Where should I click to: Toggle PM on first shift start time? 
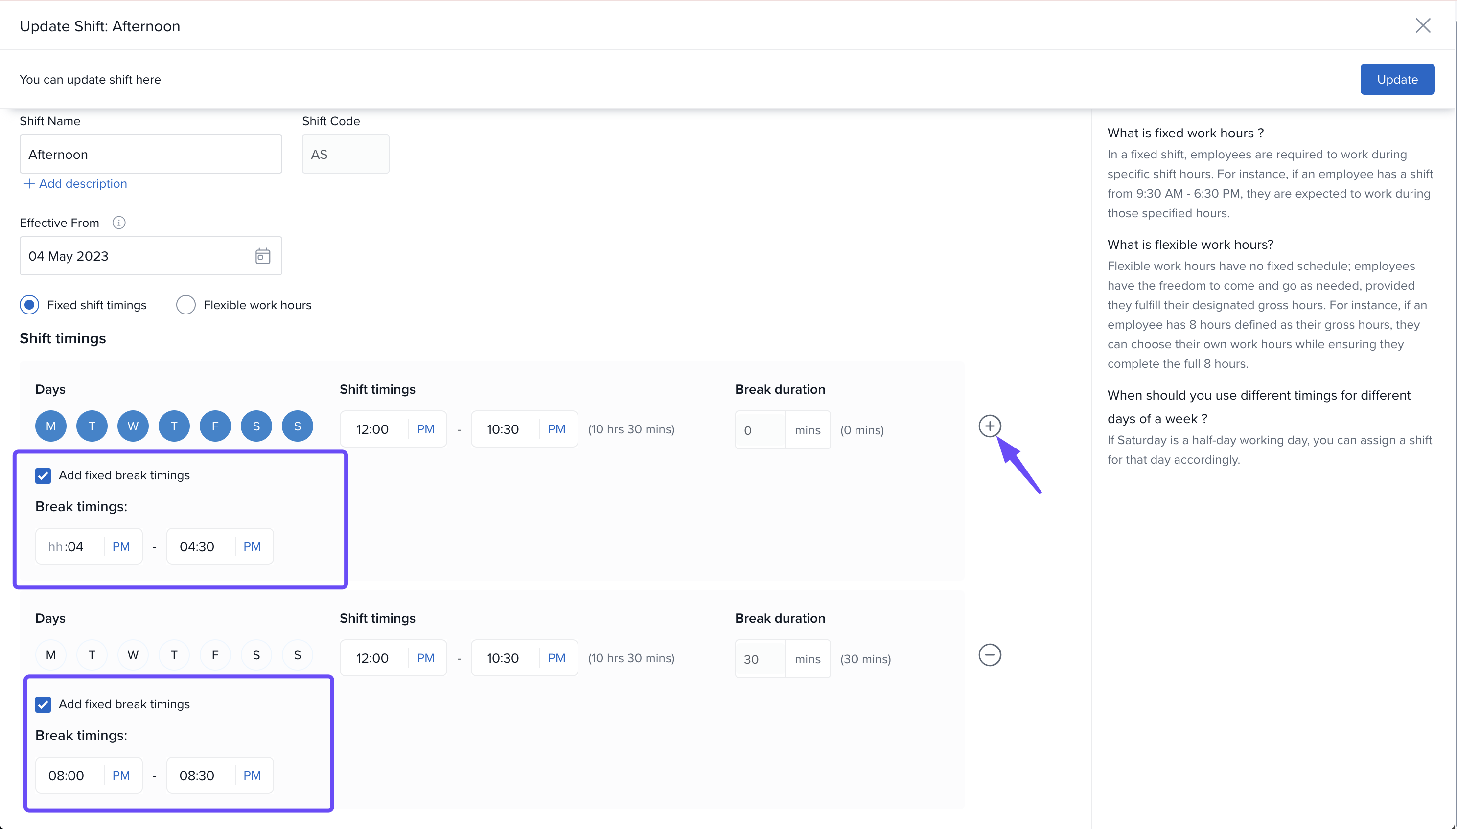425,429
